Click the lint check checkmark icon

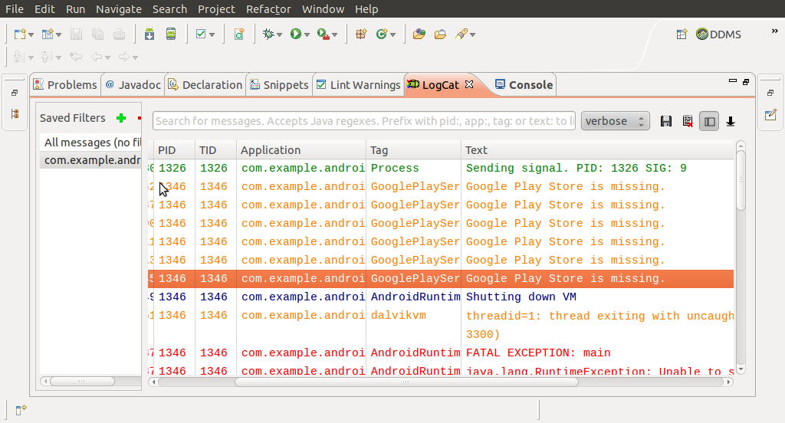pos(201,34)
